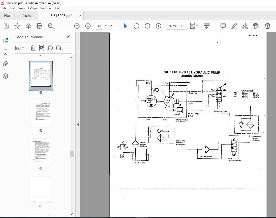Switch to the Tools tab

pyautogui.click(x=26, y=16)
